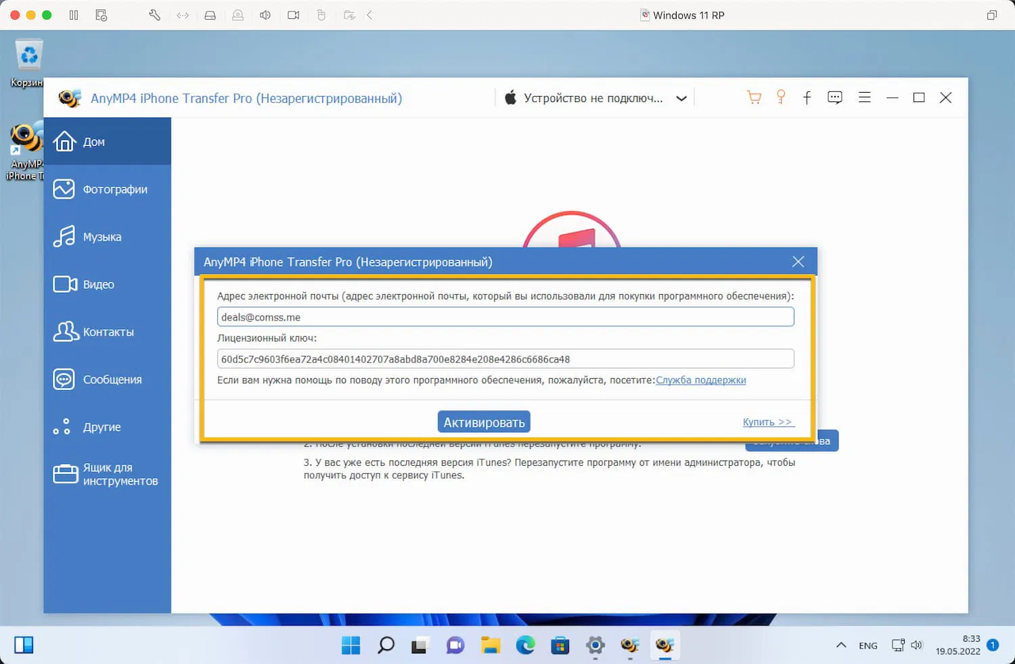Open the Служба поддержки support link

coord(700,380)
